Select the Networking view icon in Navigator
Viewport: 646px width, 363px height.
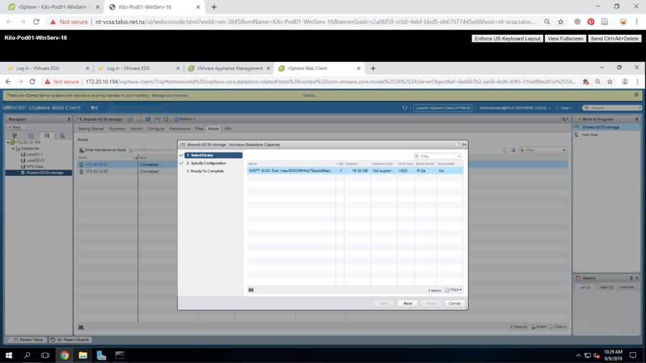pyautogui.click(x=62, y=135)
